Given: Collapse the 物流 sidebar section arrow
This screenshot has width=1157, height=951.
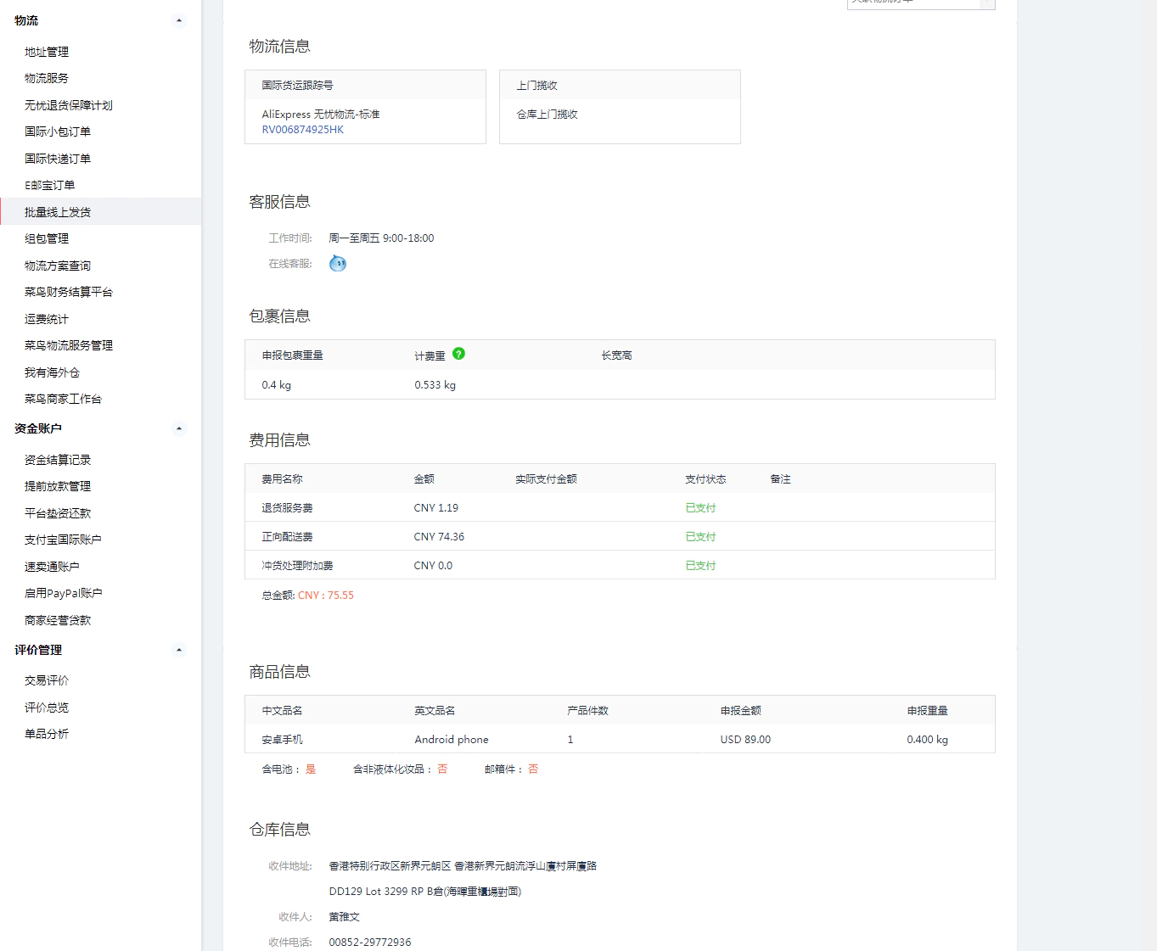Looking at the screenshot, I should (x=179, y=20).
